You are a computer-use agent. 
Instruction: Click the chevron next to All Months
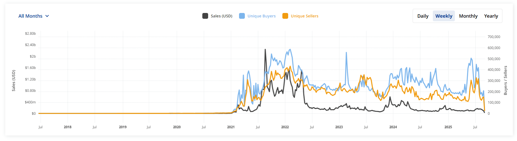(47, 16)
